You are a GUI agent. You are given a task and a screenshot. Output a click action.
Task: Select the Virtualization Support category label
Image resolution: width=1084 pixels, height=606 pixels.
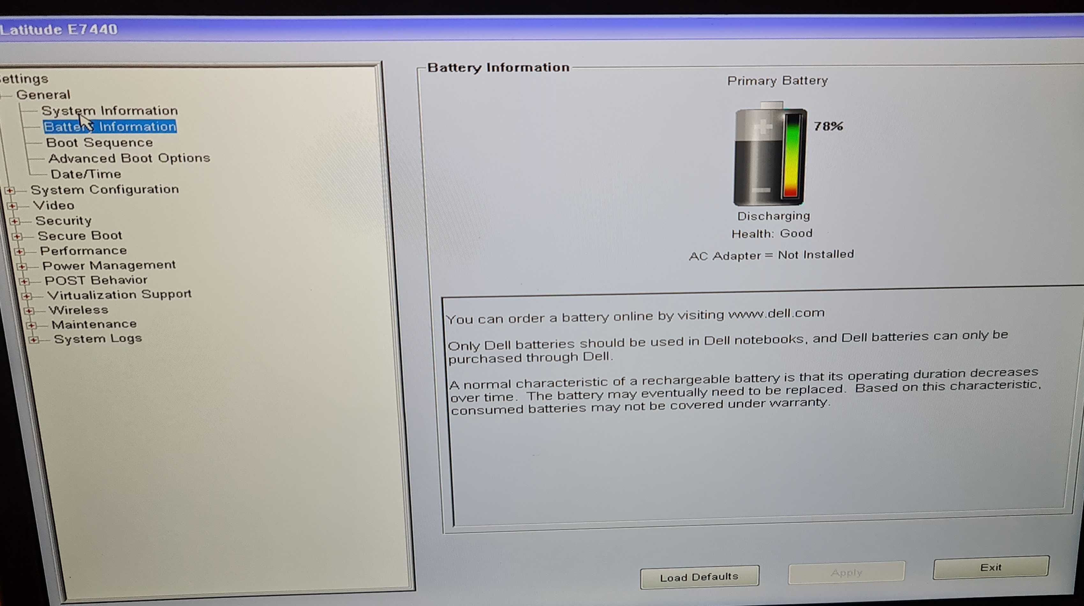[x=120, y=295]
